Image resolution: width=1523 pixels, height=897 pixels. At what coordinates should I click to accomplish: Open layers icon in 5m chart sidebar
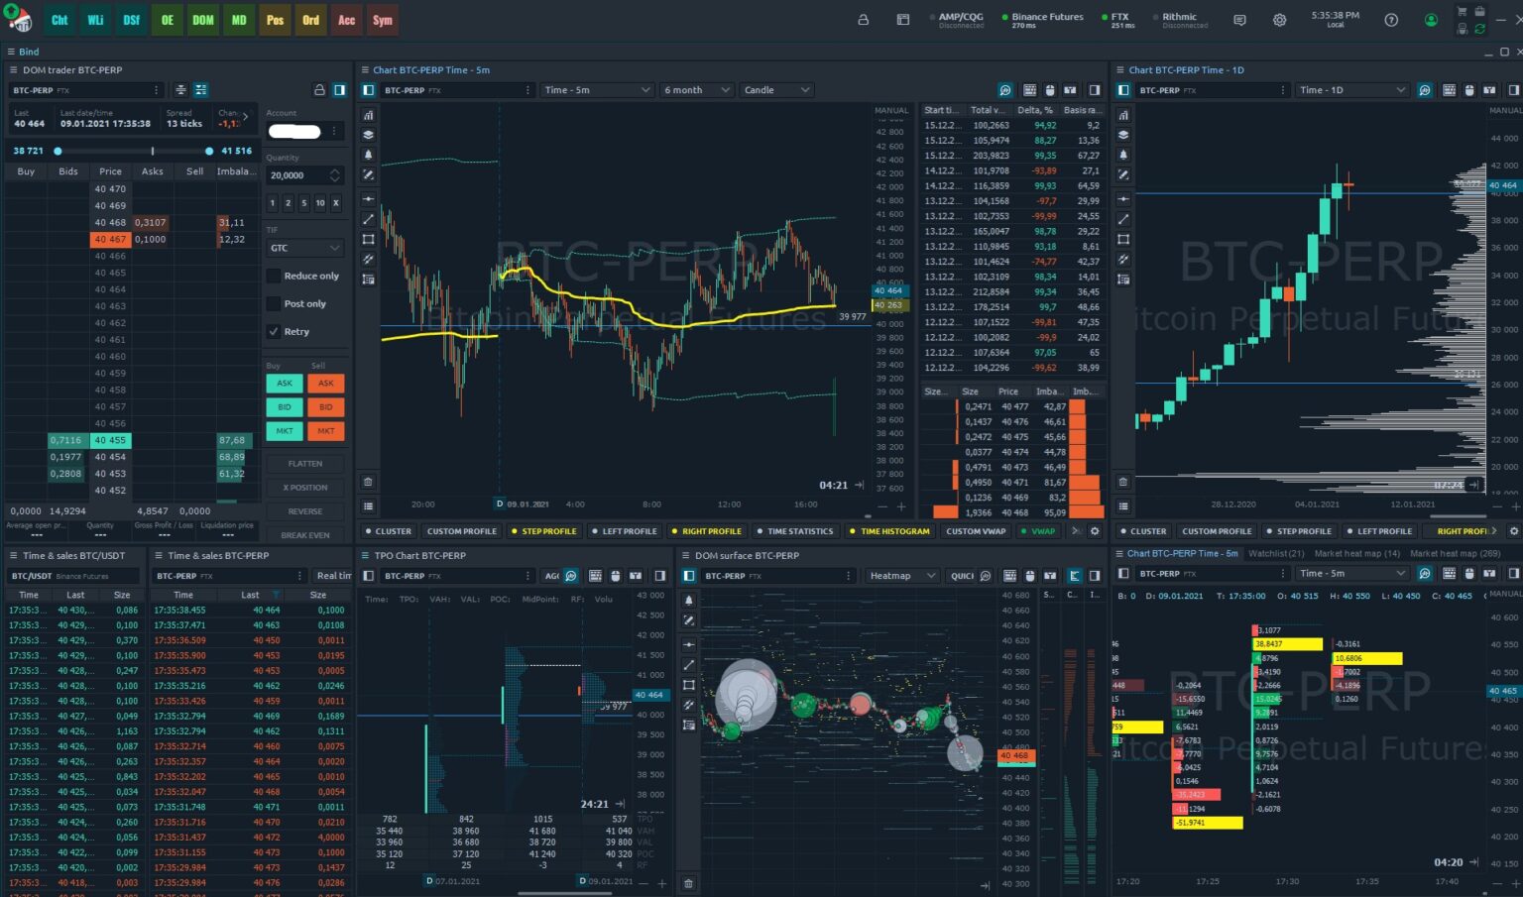click(368, 135)
